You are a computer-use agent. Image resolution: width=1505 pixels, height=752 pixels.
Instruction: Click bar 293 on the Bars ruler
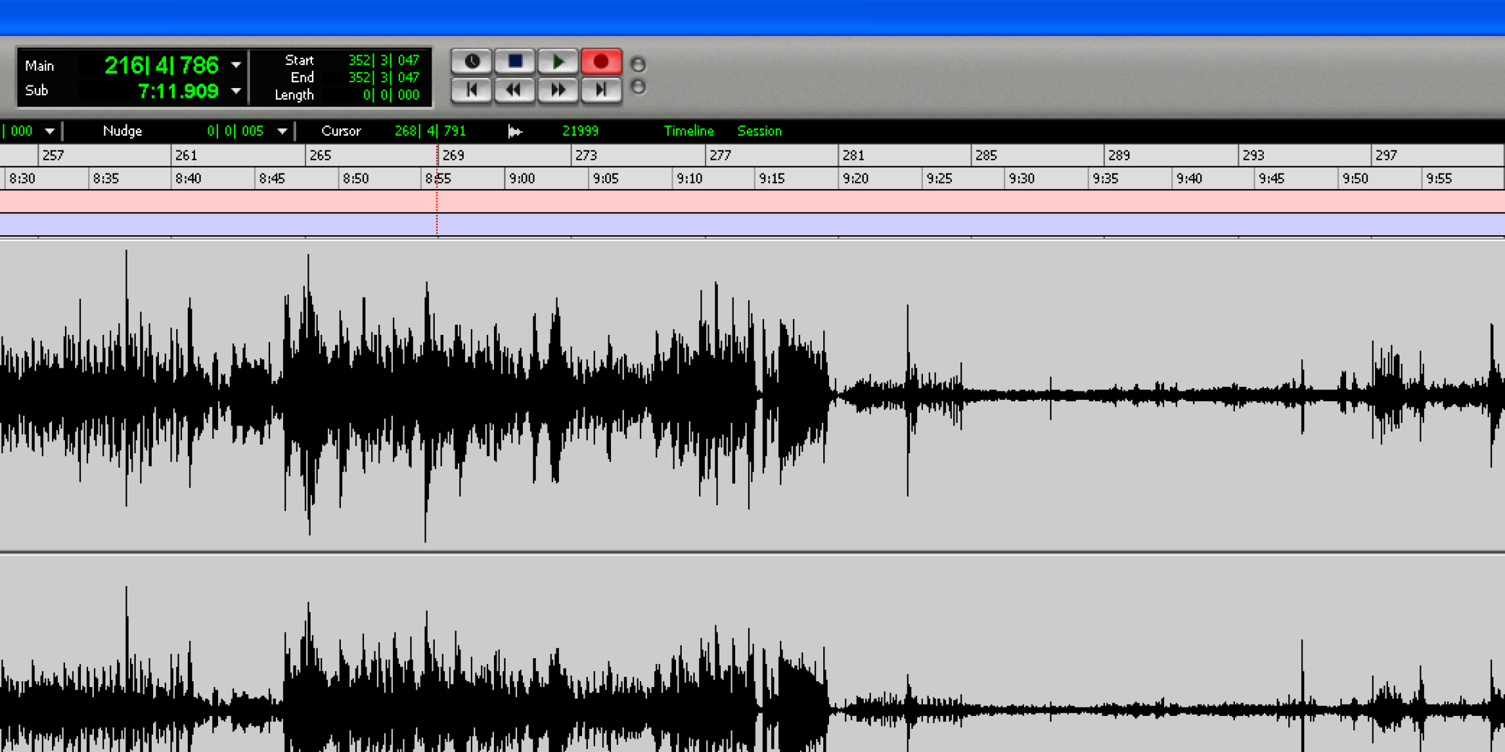coord(1254,156)
